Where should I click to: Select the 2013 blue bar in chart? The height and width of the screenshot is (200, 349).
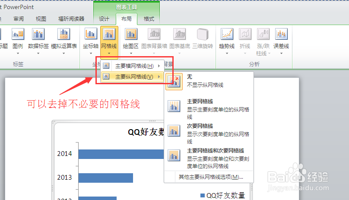tap(106, 178)
